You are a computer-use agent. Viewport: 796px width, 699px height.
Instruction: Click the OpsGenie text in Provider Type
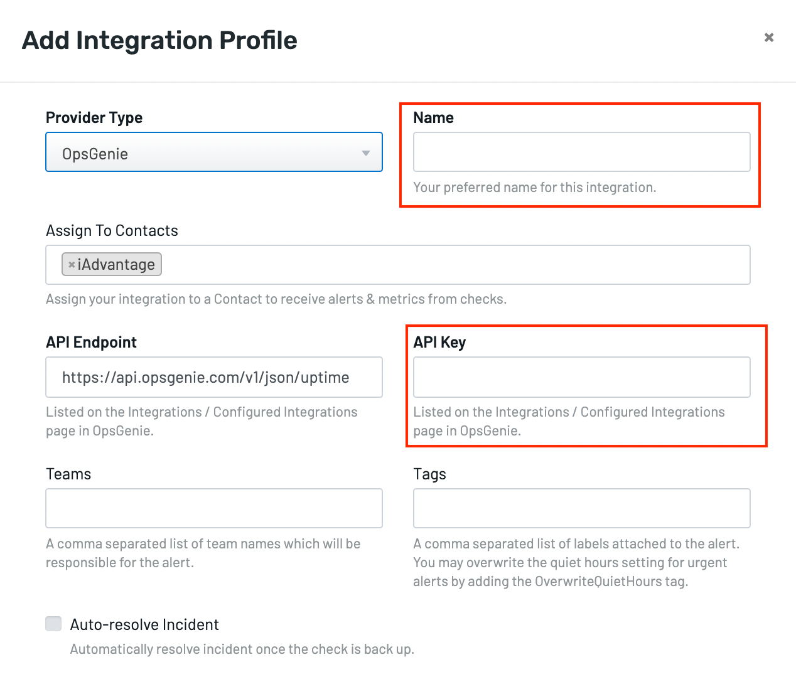click(94, 154)
